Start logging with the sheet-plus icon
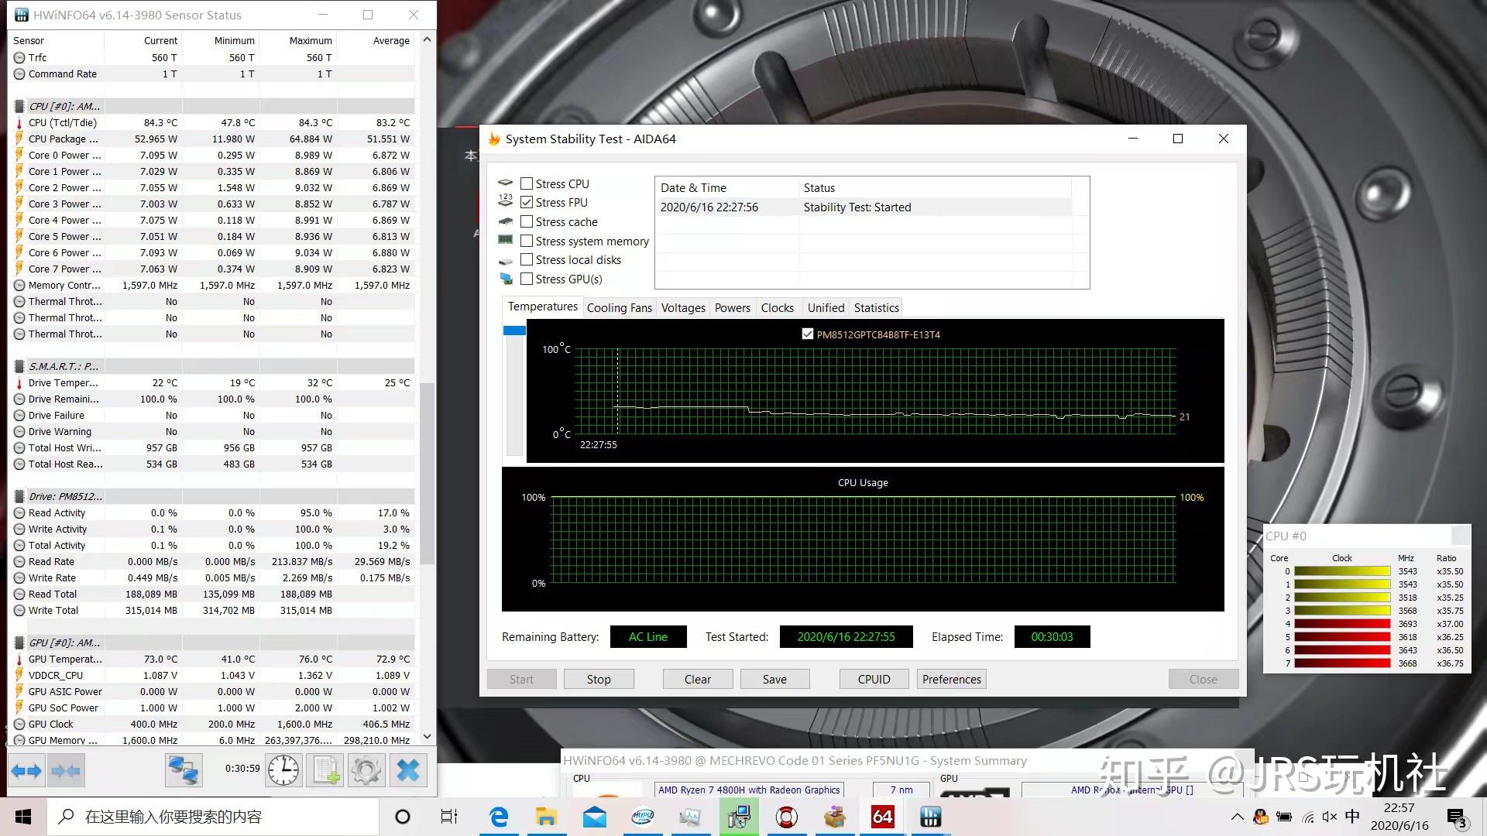The height and width of the screenshot is (836, 1487). tap(325, 770)
